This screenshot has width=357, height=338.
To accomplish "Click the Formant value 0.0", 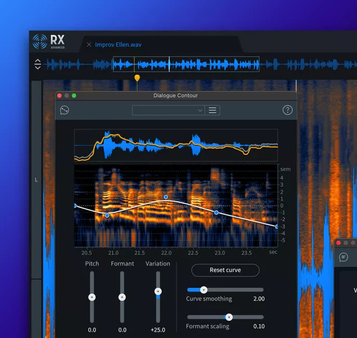I will pos(122,330).
